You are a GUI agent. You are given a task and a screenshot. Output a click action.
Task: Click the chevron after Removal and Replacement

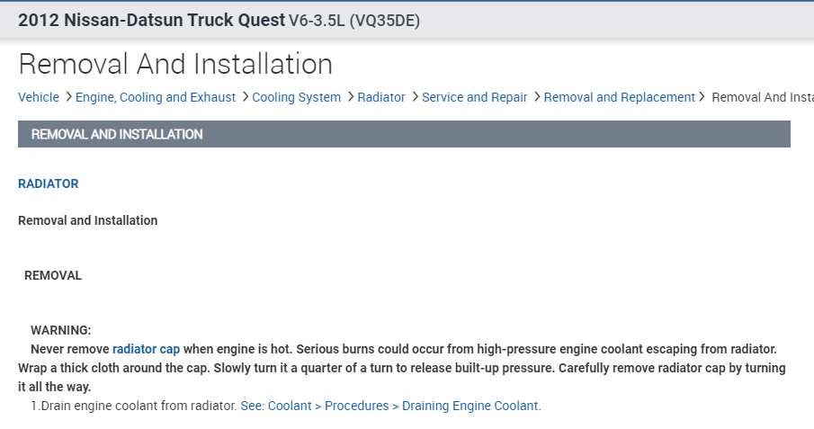tap(704, 97)
